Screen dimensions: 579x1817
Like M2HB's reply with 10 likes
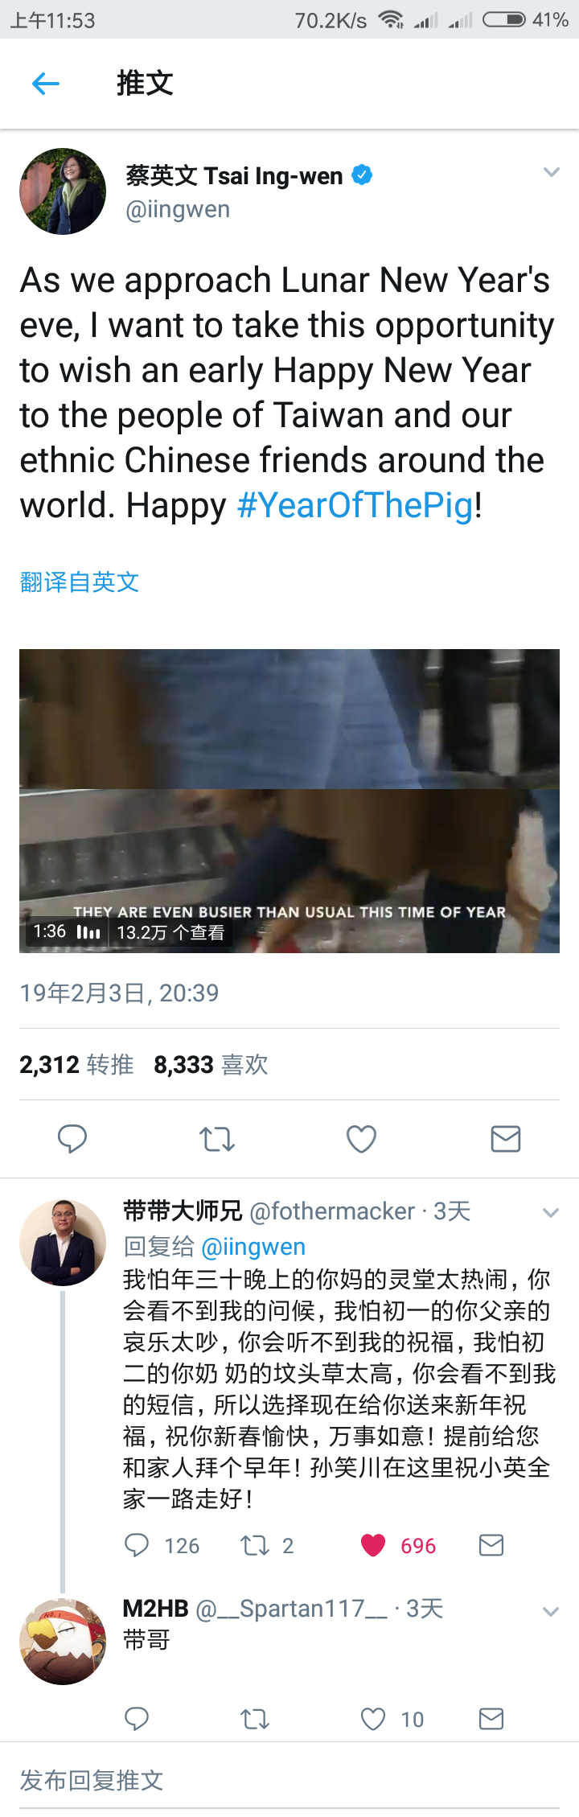point(373,1719)
